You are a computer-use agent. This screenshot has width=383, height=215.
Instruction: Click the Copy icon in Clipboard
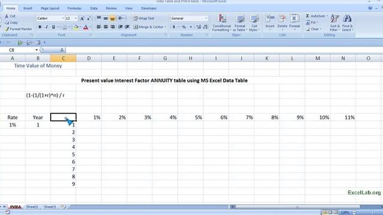coord(7,23)
